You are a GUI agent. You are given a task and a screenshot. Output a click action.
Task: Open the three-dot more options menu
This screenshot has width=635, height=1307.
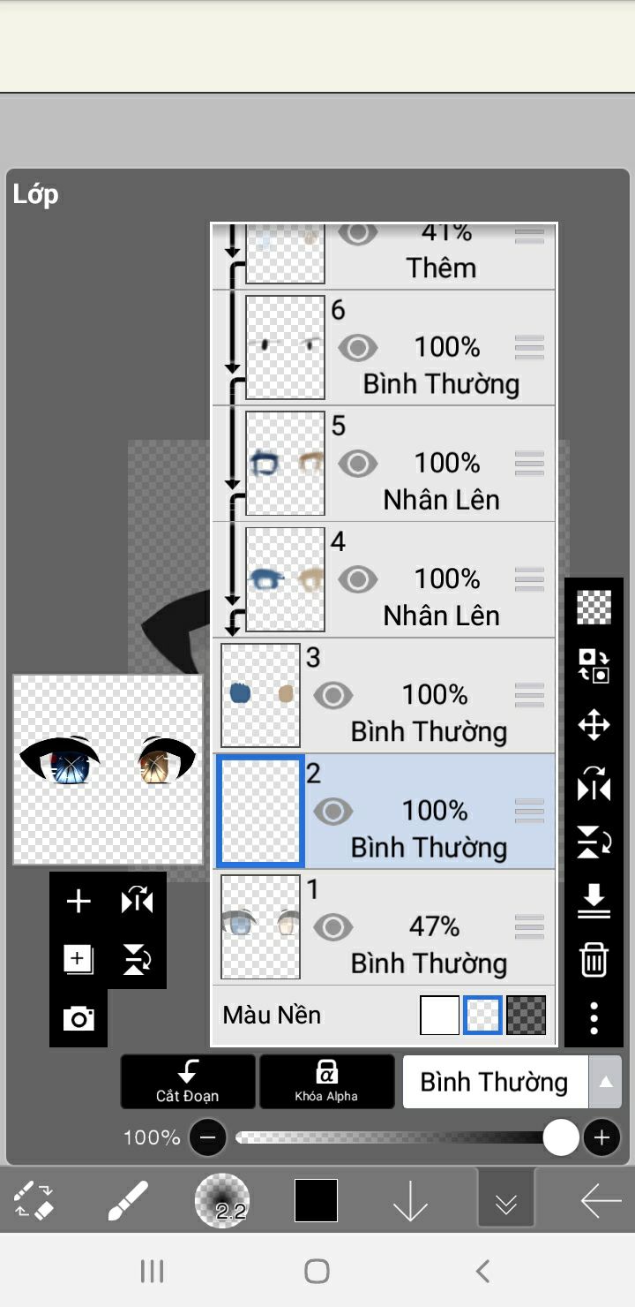coord(594,1017)
